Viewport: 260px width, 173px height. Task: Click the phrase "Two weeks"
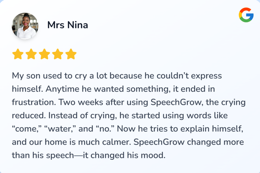click(76, 102)
